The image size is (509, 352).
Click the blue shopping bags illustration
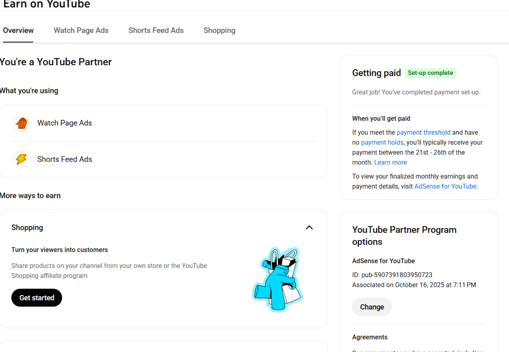coord(278,279)
